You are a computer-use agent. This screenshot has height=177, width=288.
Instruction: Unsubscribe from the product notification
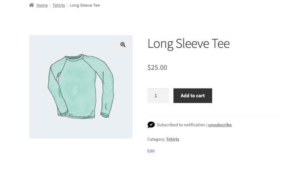point(220,125)
